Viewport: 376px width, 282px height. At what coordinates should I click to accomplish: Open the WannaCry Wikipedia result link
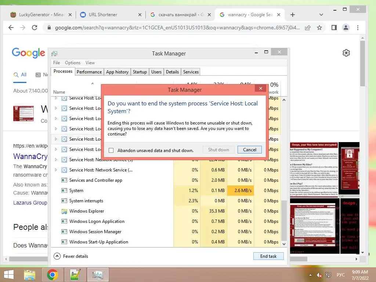30,156
